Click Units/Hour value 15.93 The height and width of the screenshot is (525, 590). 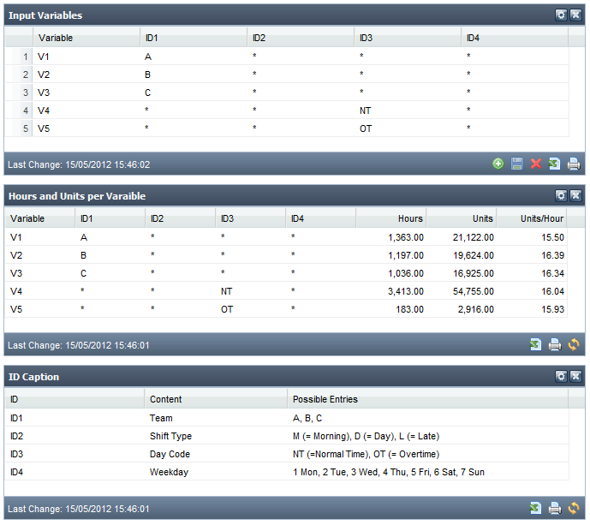552,309
